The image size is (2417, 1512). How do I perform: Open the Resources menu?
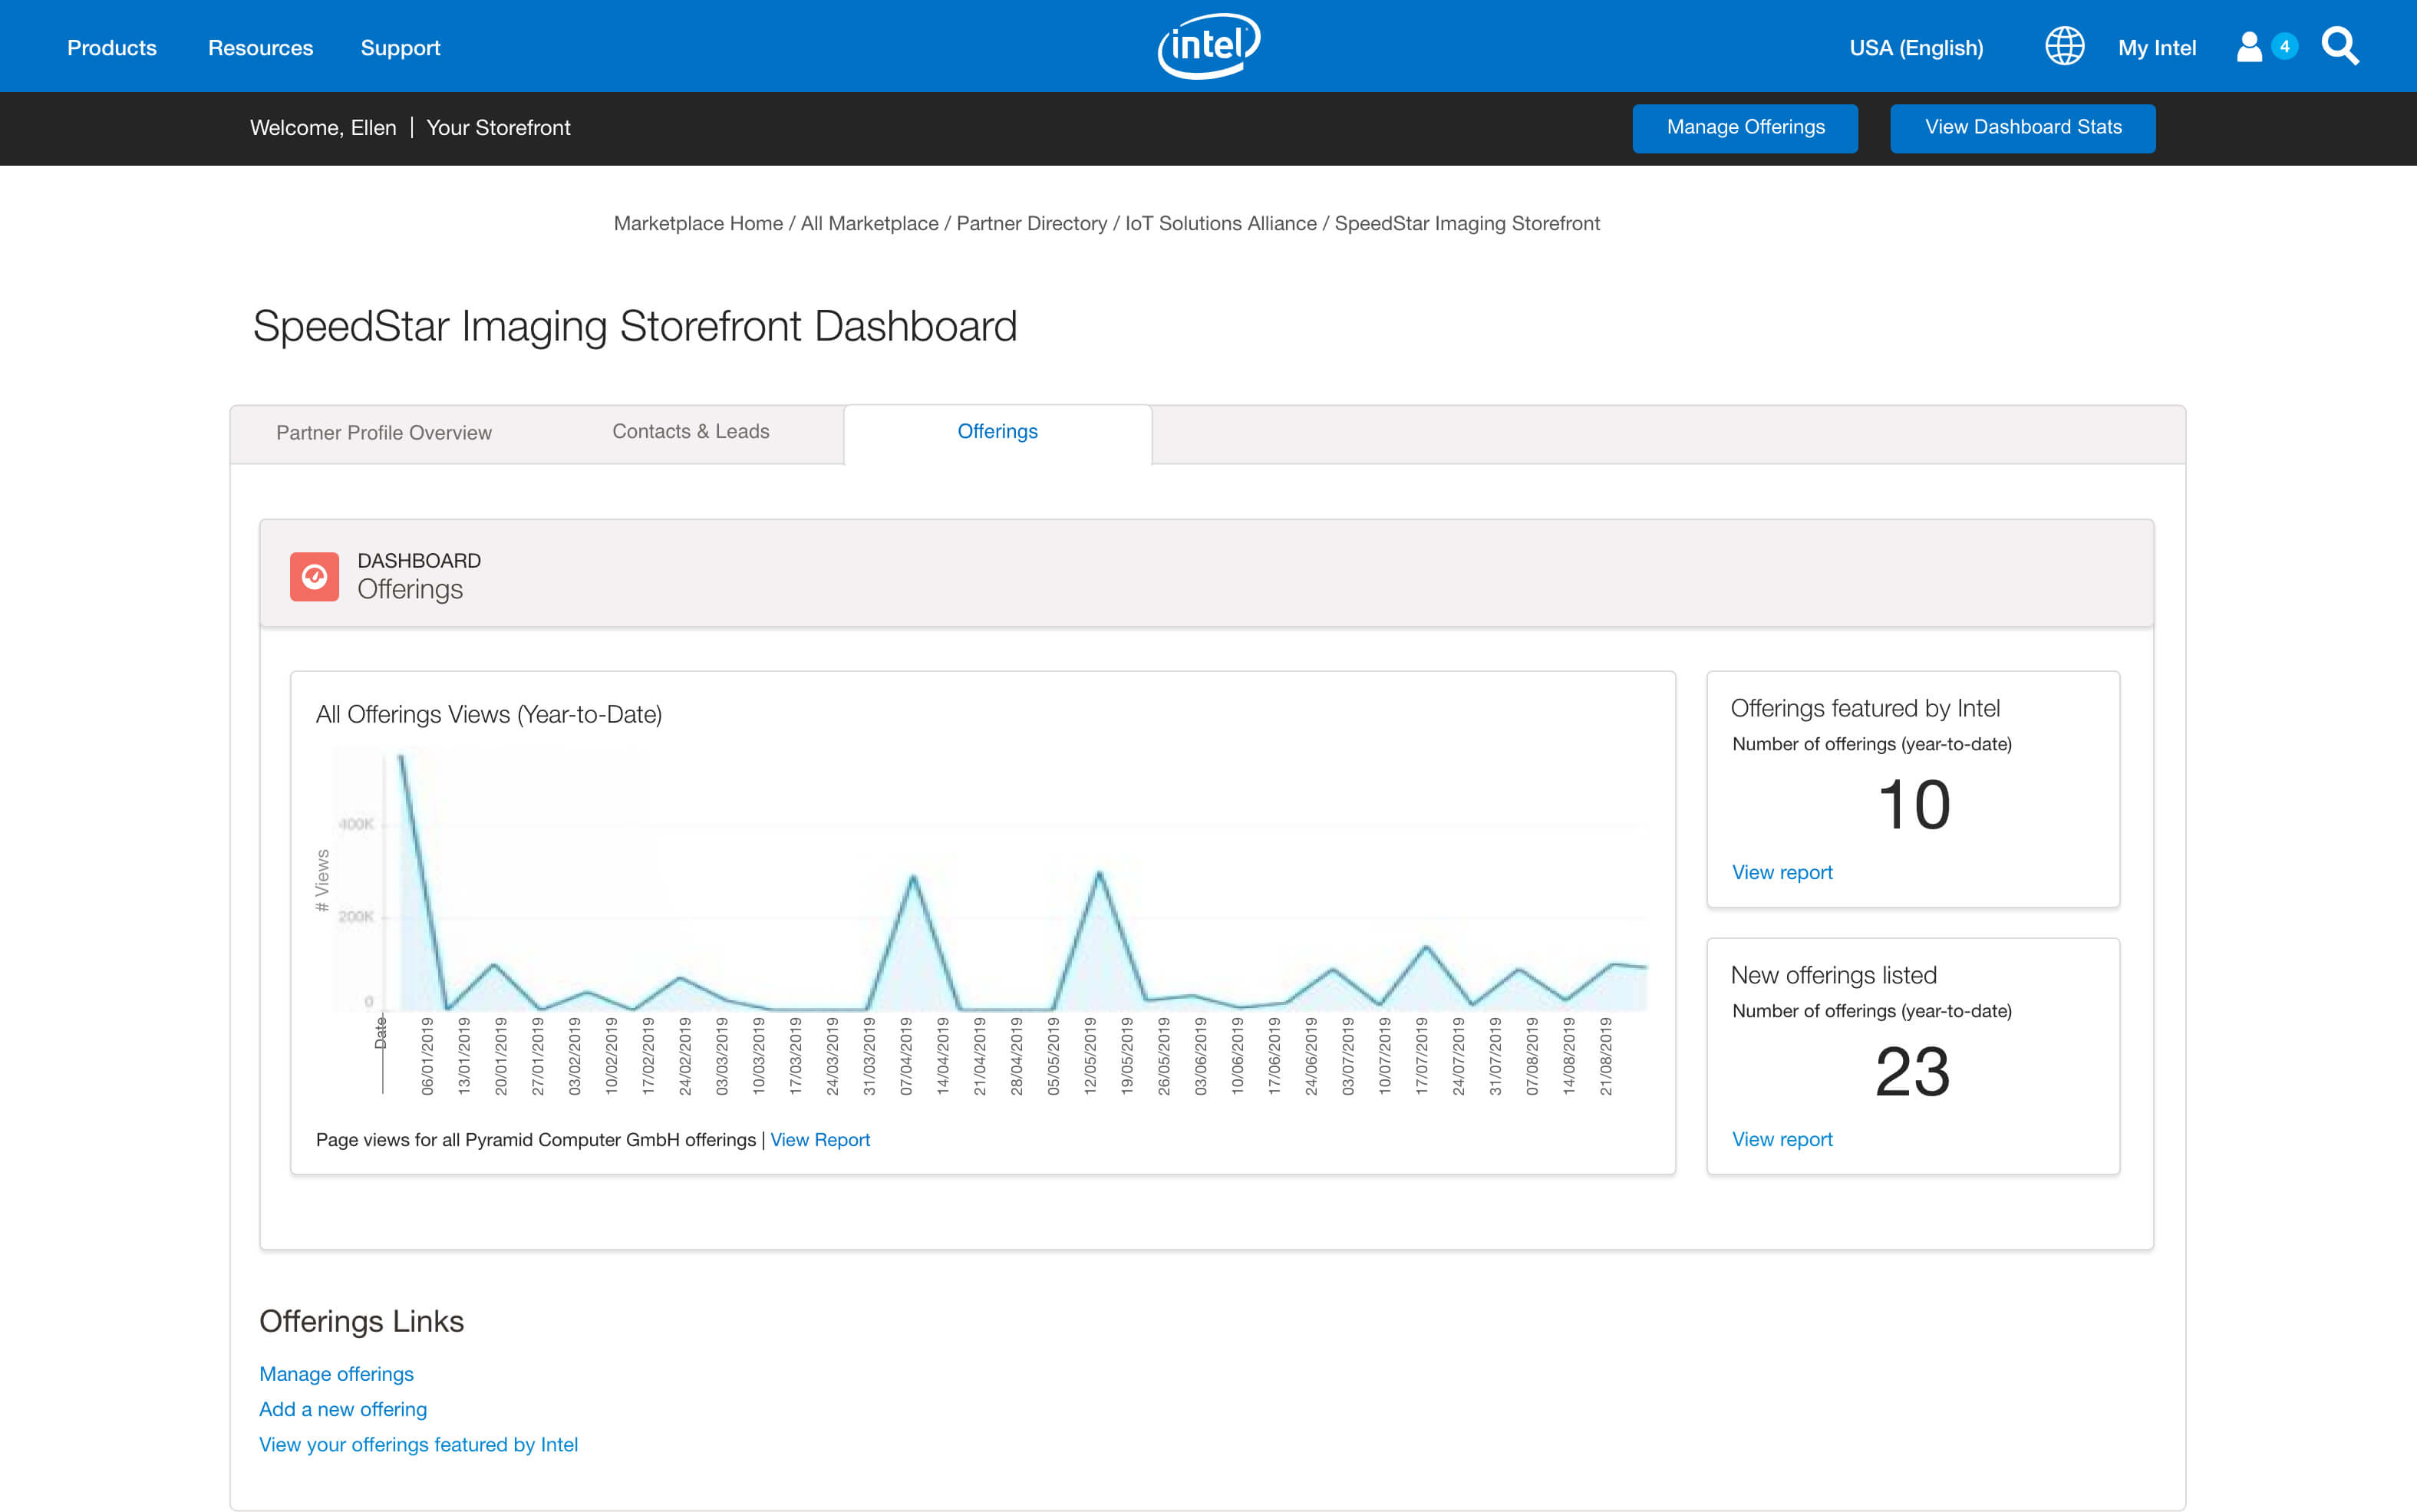261,48
